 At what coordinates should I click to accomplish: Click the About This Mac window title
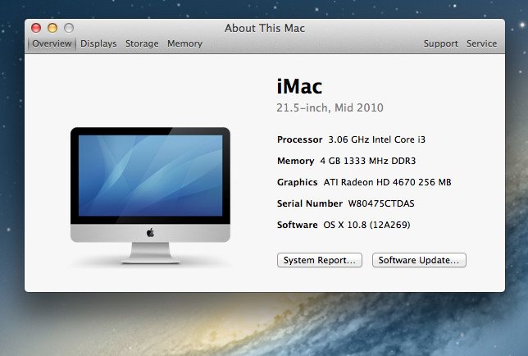pyautogui.click(x=265, y=28)
